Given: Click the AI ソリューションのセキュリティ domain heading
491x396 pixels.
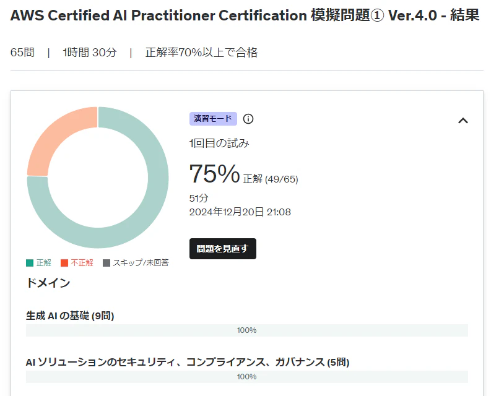Looking at the screenshot, I should click(x=188, y=362).
